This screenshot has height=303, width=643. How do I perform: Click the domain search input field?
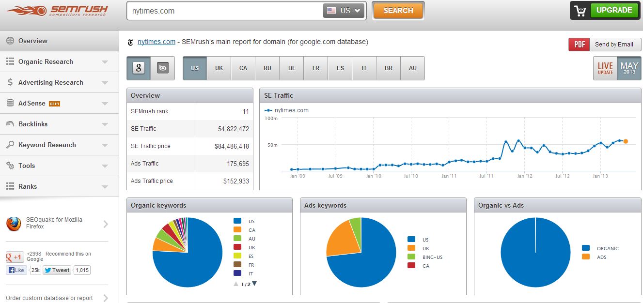pos(223,11)
